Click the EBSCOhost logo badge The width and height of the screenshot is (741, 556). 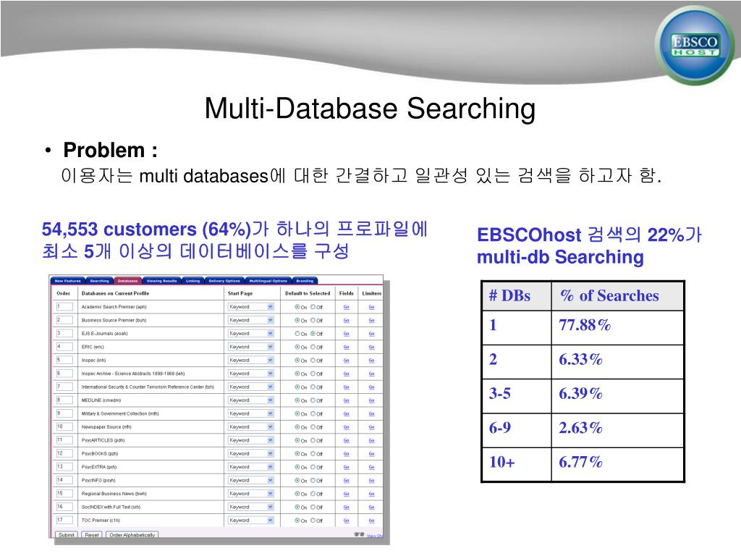click(694, 46)
